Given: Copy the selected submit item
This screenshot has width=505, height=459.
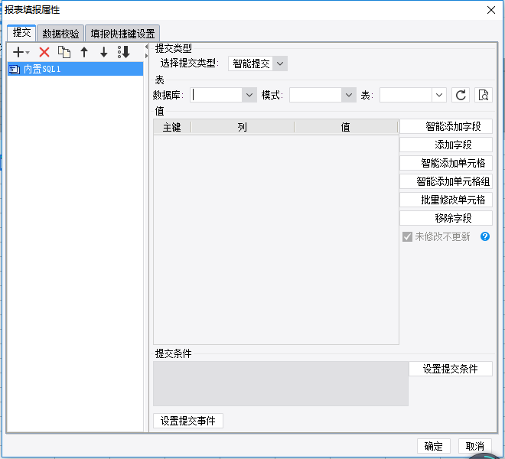Looking at the screenshot, I should point(64,52).
